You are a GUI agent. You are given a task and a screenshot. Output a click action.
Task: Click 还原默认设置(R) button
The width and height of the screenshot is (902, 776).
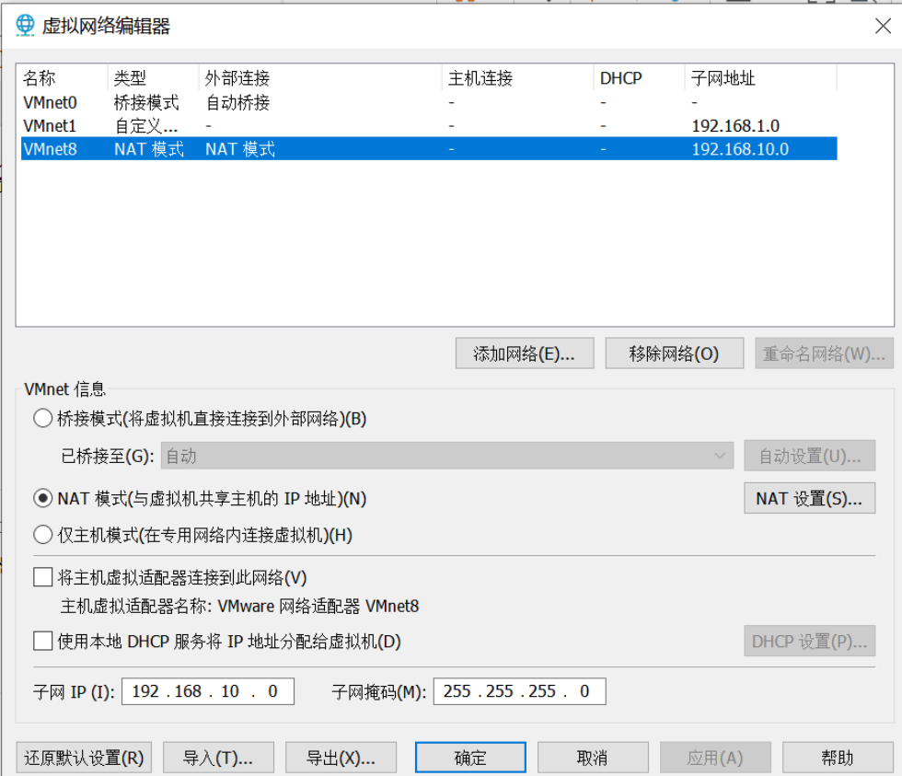tap(84, 758)
